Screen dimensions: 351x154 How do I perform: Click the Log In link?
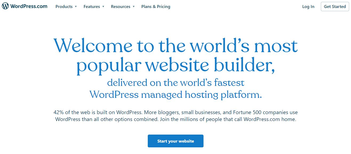tap(308, 7)
